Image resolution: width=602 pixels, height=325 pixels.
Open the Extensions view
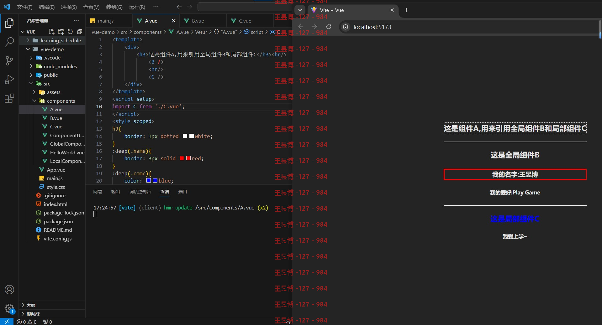[x=9, y=98]
